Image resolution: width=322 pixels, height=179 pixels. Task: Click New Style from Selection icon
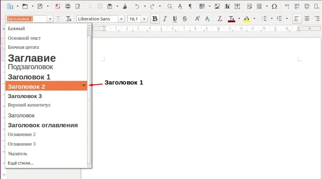[69, 19]
